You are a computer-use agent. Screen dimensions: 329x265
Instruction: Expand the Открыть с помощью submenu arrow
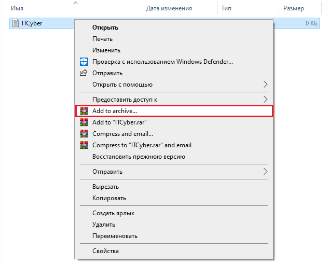click(266, 85)
